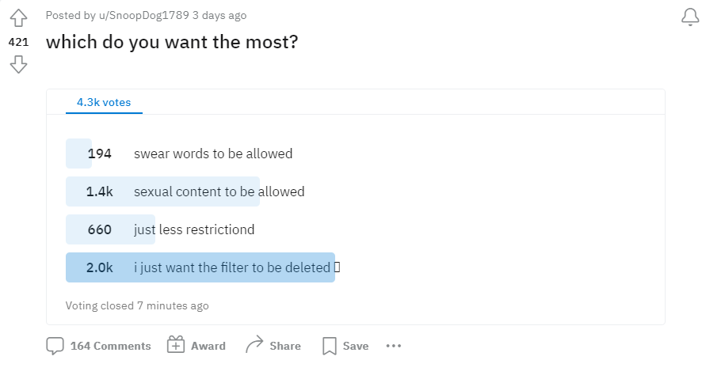
Task: Click the Save bookmark icon
Action: pos(330,346)
